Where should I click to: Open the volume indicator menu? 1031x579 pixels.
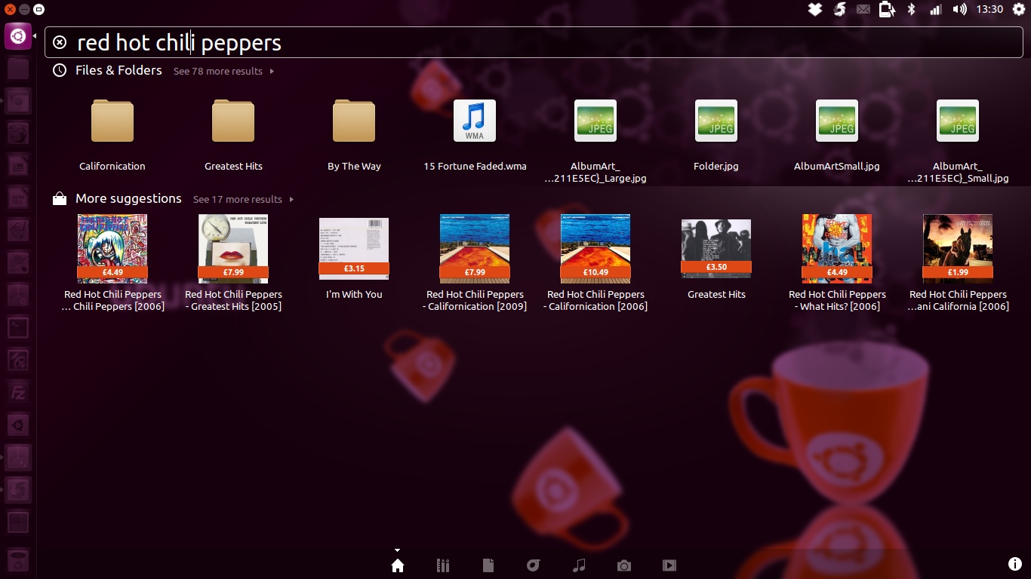(959, 9)
